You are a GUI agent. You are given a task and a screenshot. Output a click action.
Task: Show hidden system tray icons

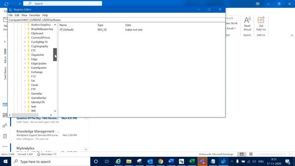[232, 161]
